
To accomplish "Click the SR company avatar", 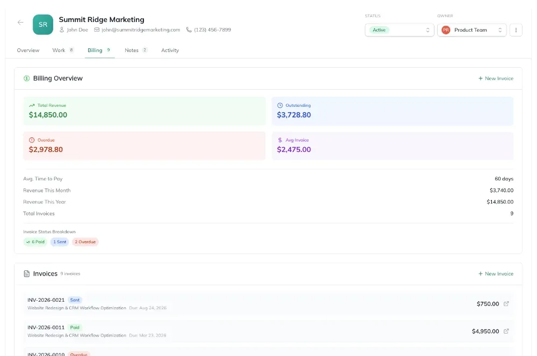I will [x=43, y=24].
